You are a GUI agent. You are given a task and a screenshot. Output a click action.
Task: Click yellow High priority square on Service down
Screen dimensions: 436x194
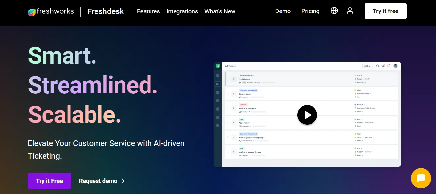click(355, 90)
